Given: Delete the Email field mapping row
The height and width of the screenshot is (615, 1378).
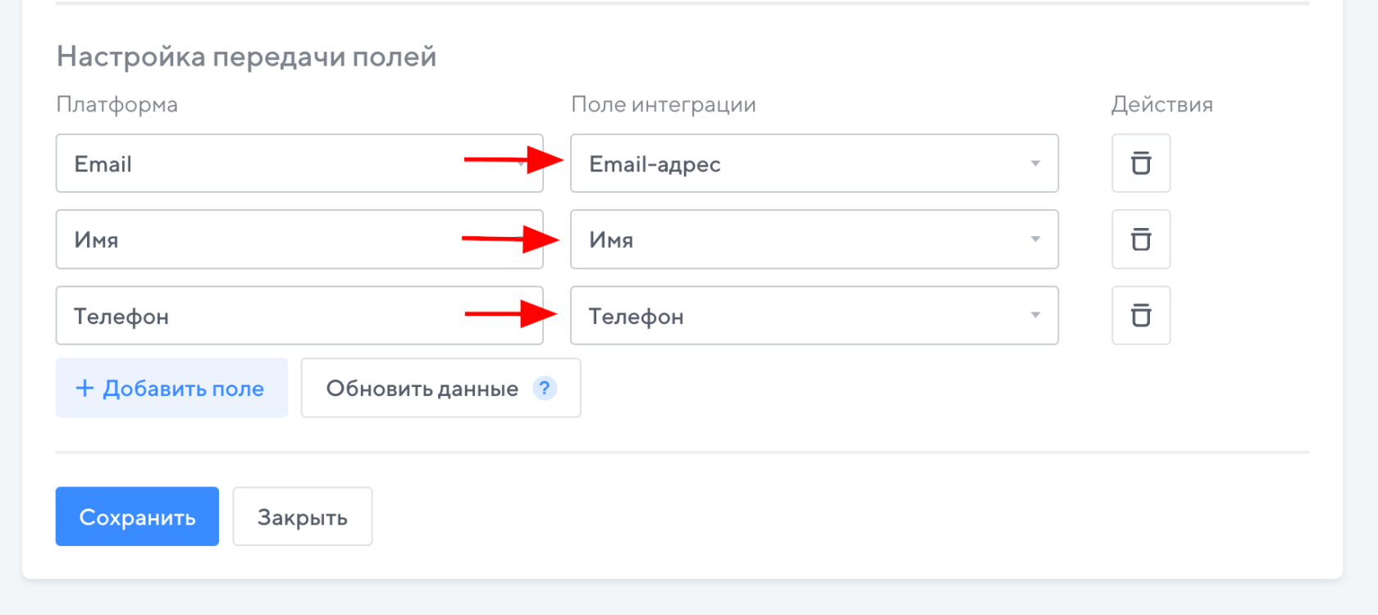Looking at the screenshot, I should click(1140, 164).
